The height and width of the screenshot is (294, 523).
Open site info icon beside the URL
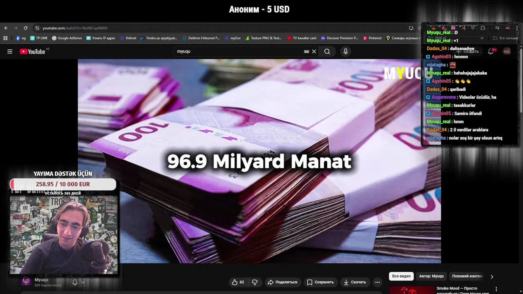[37, 28]
